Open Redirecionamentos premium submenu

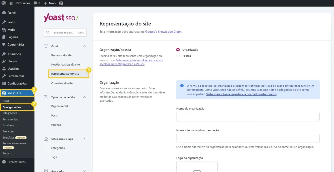tap(14, 143)
